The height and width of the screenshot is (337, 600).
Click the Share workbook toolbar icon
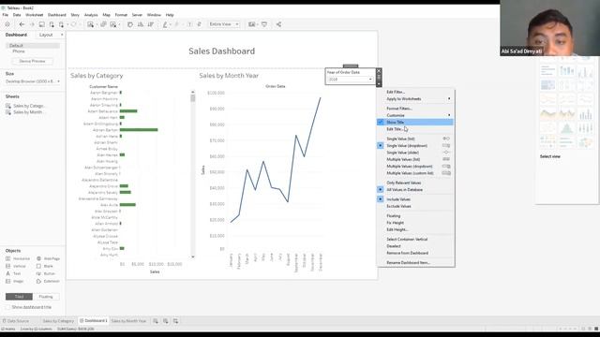[x=278, y=24]
